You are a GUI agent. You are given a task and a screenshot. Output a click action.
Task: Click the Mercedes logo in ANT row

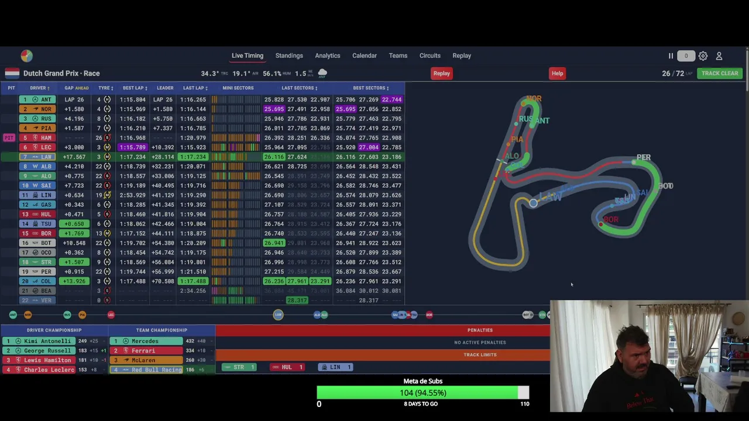[35, 99]
